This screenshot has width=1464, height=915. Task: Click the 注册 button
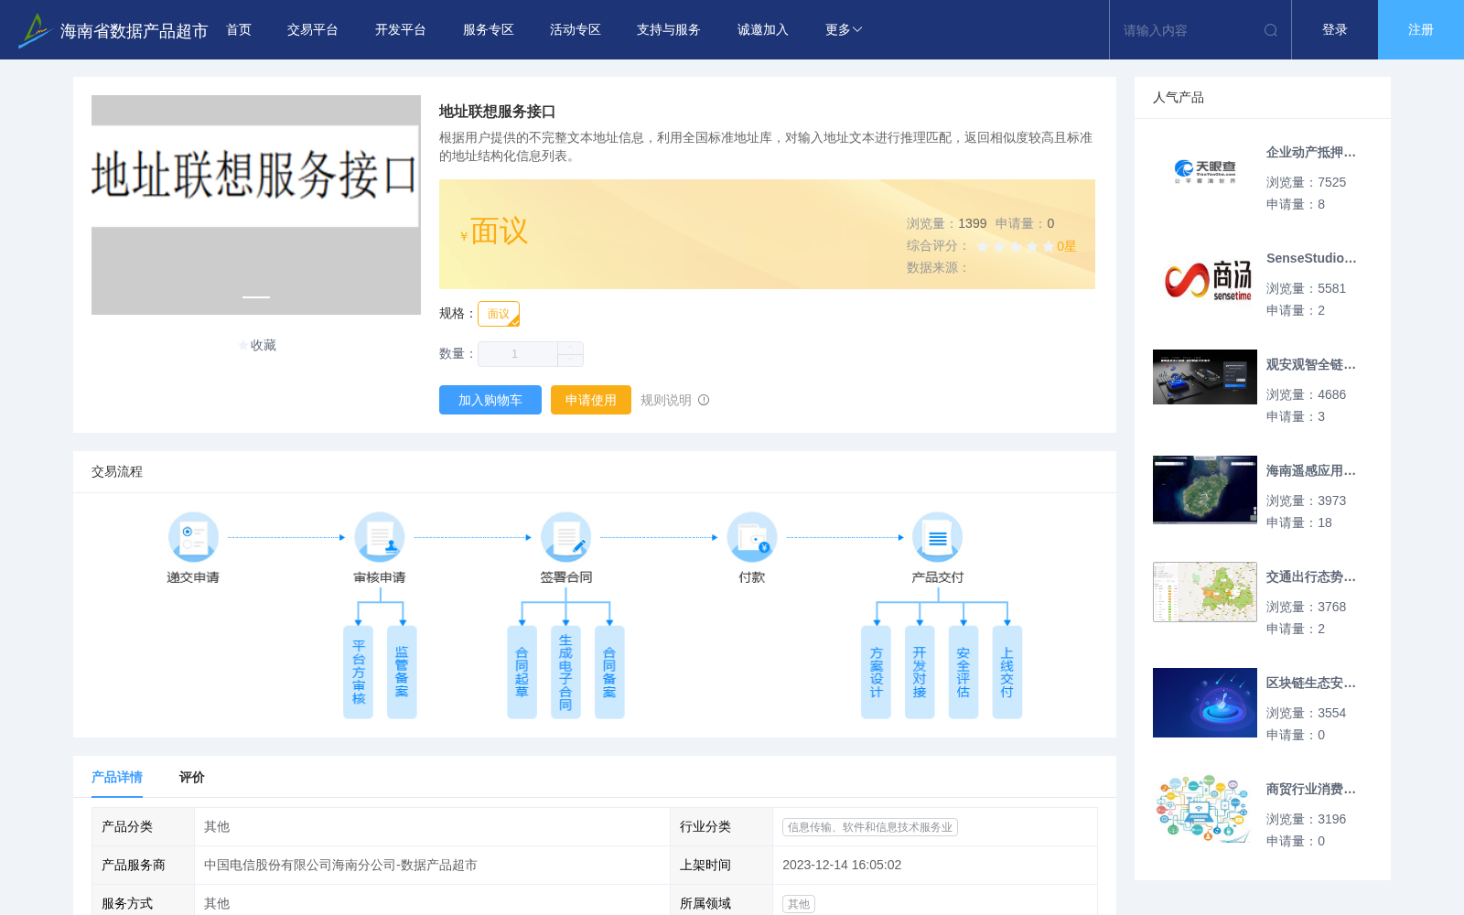coord(1421,30)
